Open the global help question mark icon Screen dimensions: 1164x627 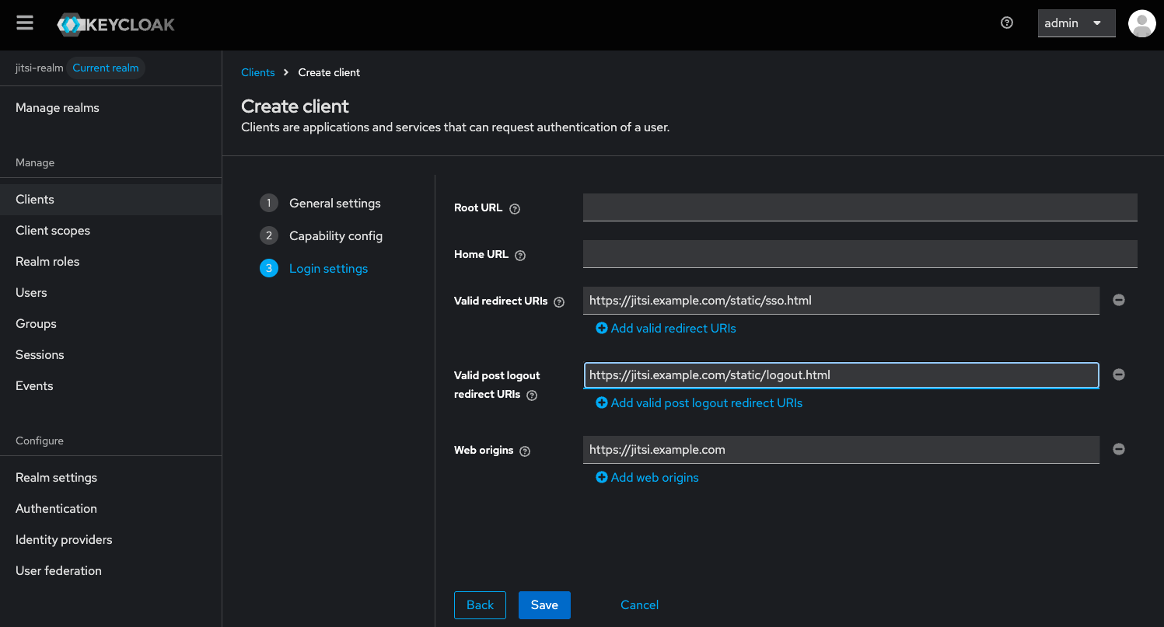(1006, 23)
